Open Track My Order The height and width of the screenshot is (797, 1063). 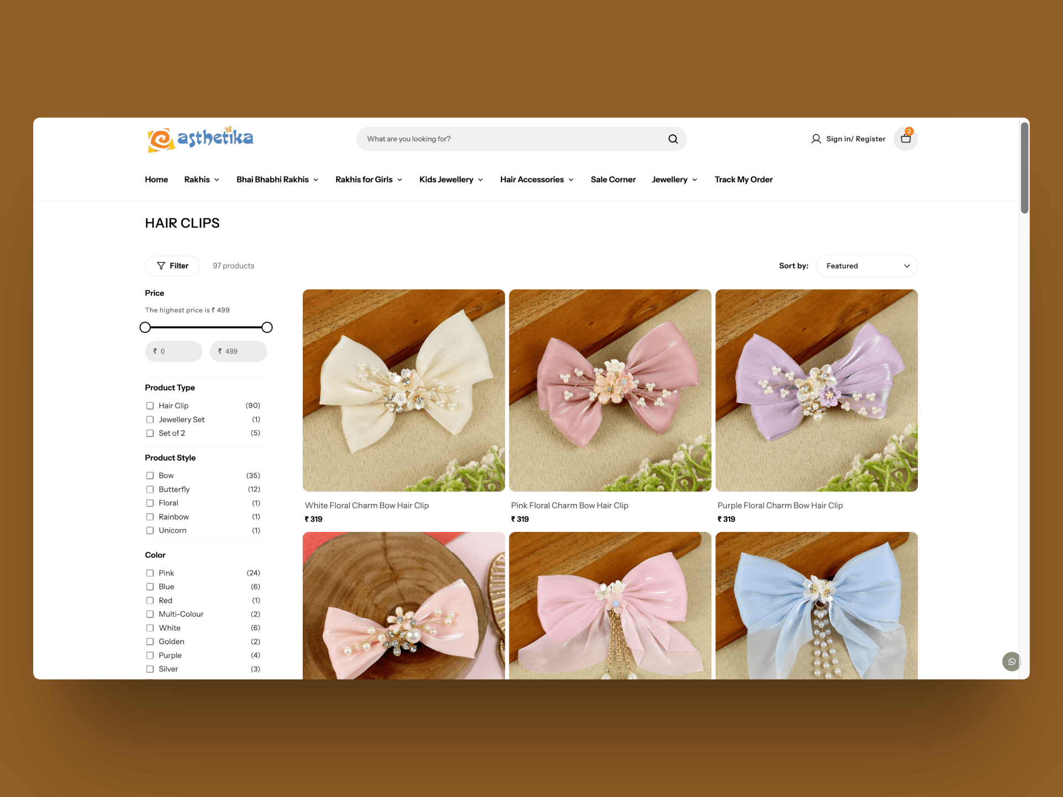(743, 179)
